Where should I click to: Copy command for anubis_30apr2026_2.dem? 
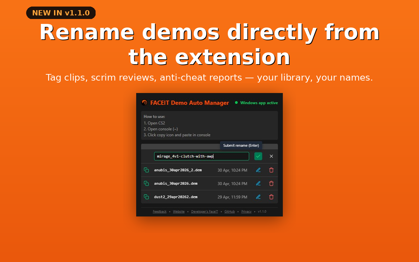click(146, 170)
